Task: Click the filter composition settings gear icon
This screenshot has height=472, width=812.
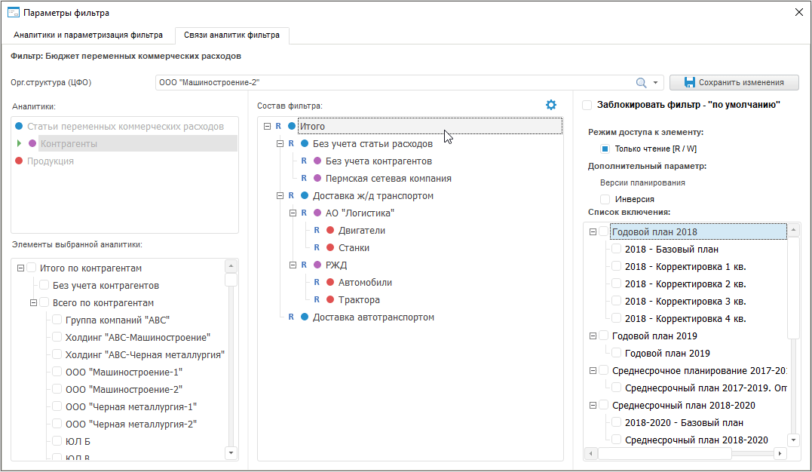Action: click(551, 105)
